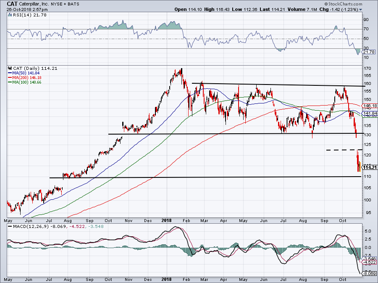This screenshot has height=283, width=378.
Task: Click the 5.0 MACD axis label
Action: 367,231
